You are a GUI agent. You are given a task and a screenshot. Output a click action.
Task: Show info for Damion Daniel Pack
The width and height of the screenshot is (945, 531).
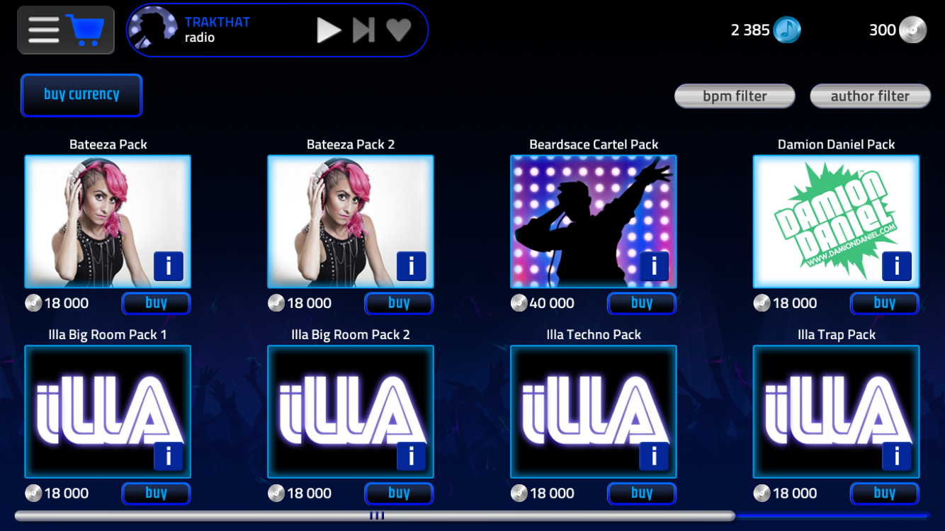[x=897, y=266]
